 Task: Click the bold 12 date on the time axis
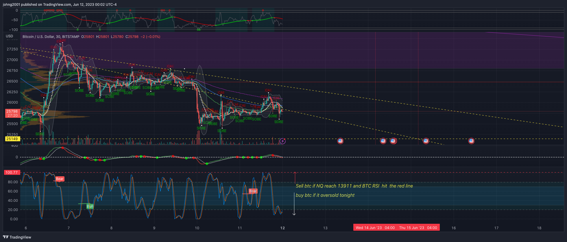pos(282,228)
